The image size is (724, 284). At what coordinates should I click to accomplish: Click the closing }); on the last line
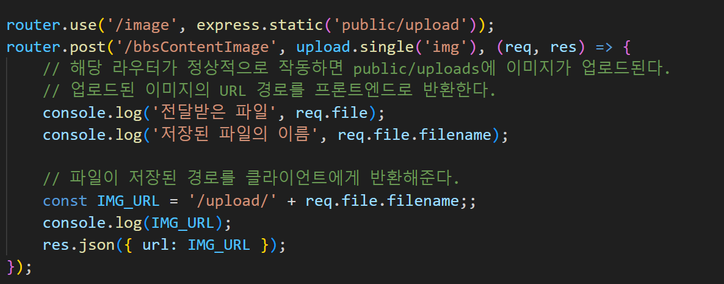20,267
